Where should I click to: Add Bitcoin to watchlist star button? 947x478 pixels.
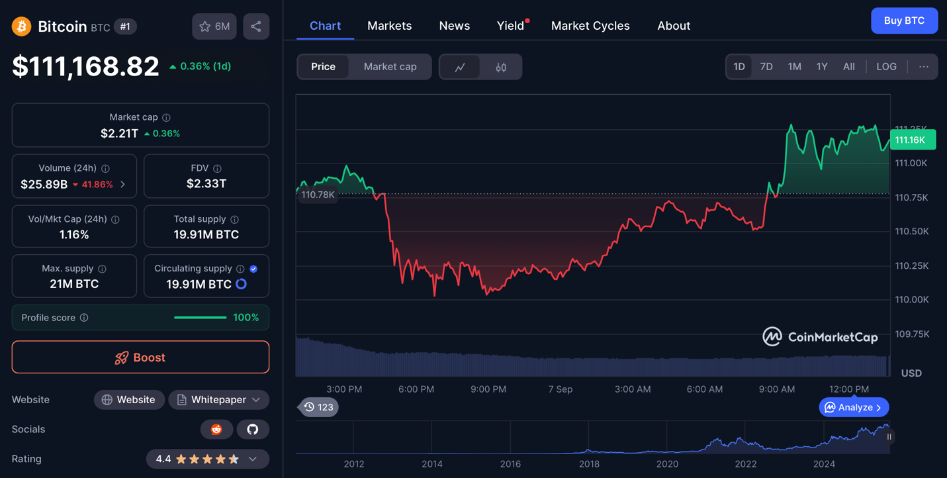tap(214, 26)
